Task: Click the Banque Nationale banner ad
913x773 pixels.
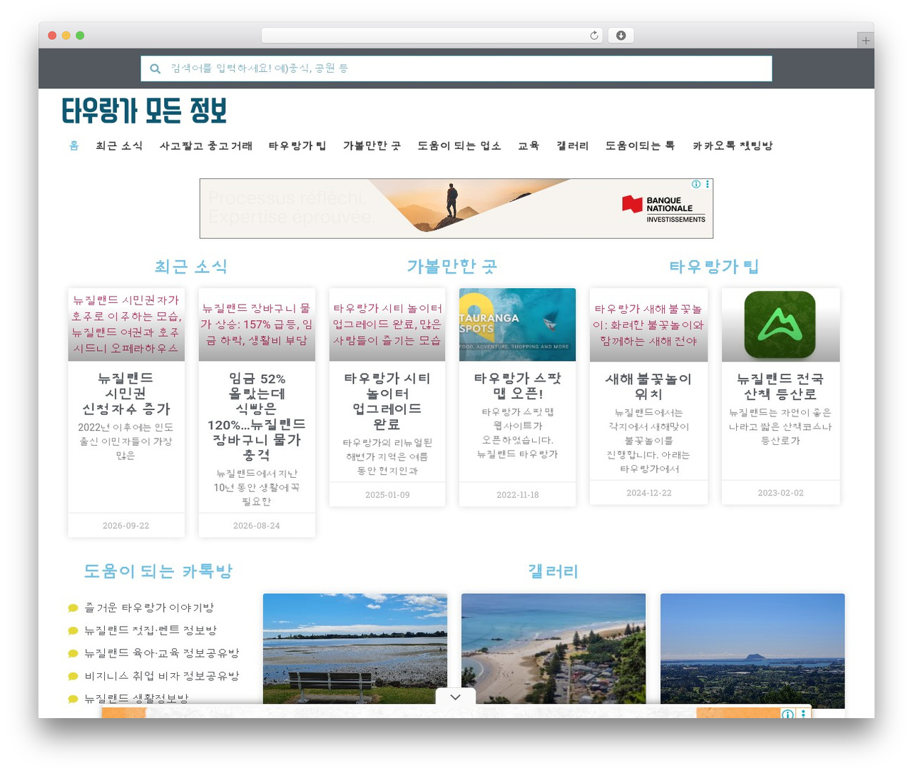Action: pyautogui.click(x=456, y=208)
